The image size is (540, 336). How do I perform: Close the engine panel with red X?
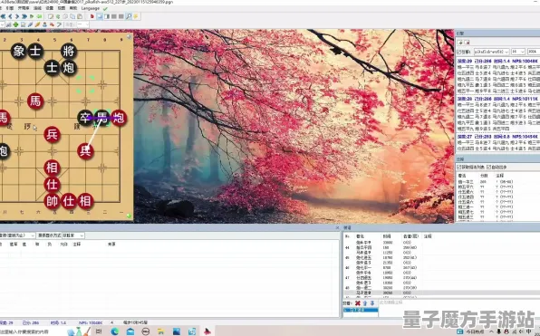pos(468,43)
